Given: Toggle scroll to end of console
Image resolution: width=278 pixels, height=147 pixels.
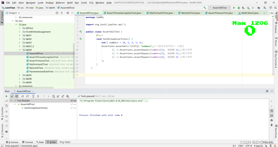Looking at the screenshot, I should coord(271,116).
